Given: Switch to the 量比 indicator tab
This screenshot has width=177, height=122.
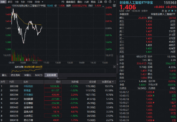Looking at the screenshot, I should [x=4, y=75].
